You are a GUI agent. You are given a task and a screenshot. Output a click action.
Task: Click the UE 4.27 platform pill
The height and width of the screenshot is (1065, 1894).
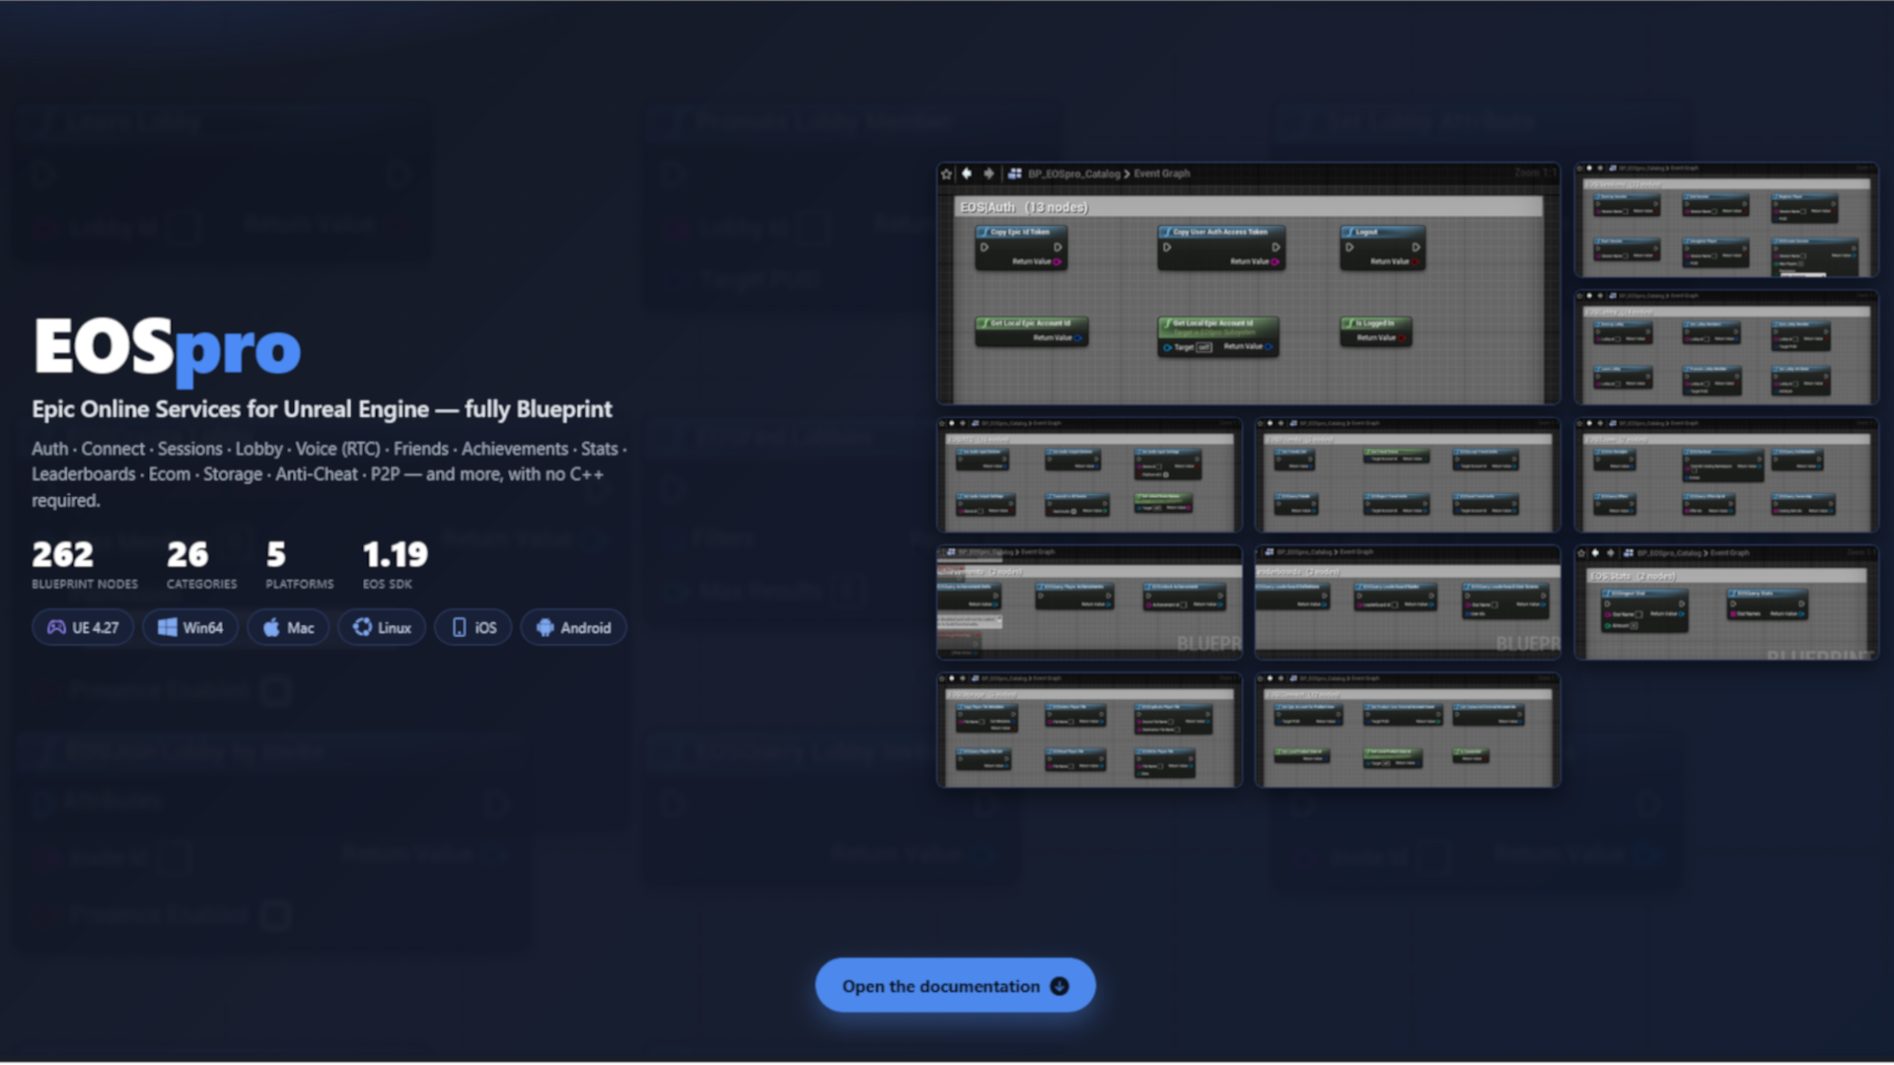83,627
